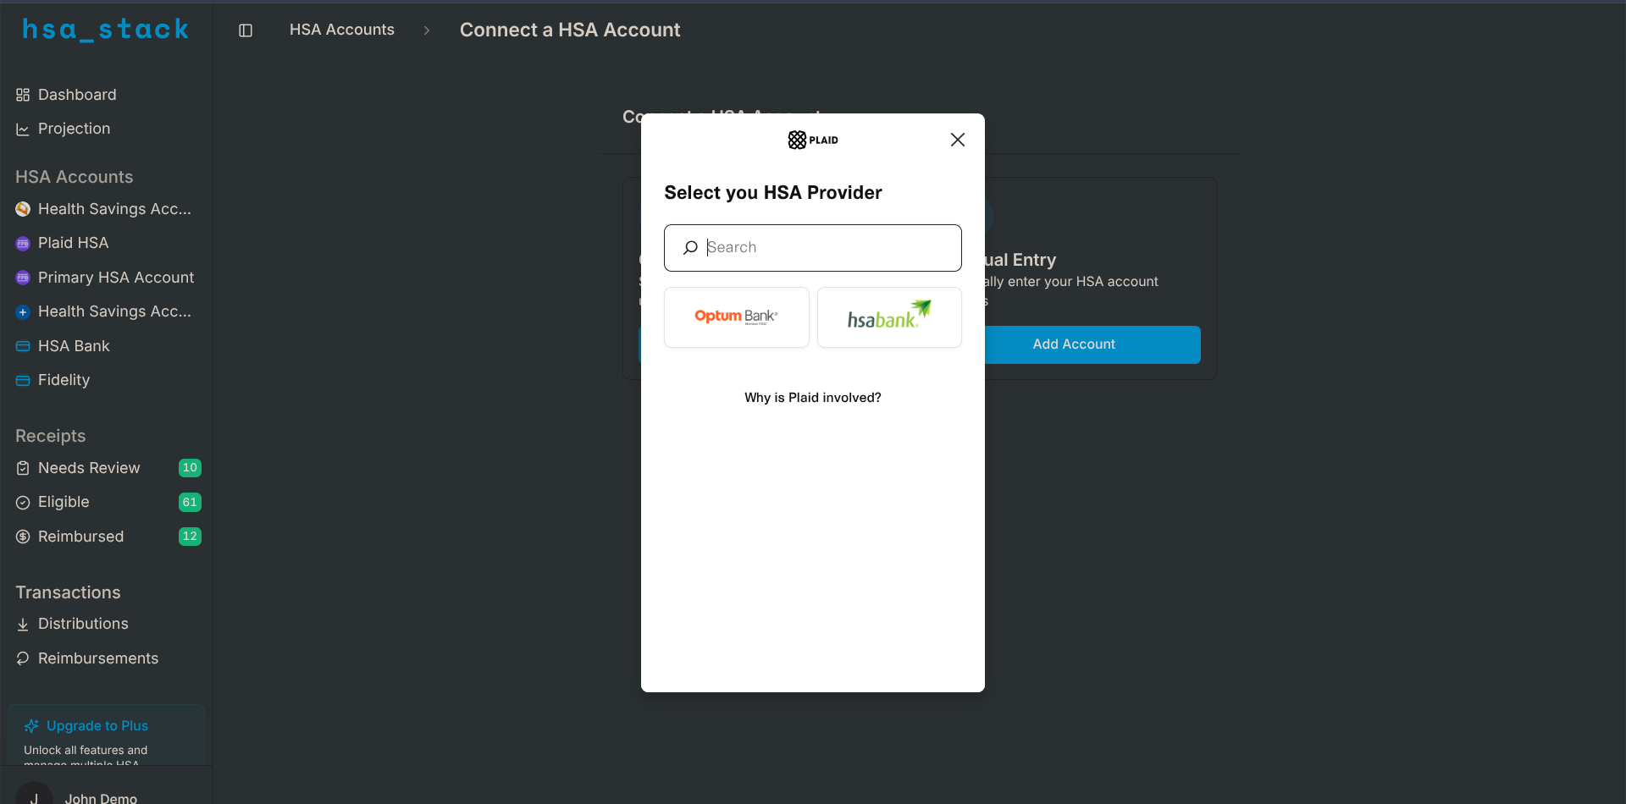1626x804 pixels.
Task: Click the Plaid logo in dialog header
Action: (813, 140)
